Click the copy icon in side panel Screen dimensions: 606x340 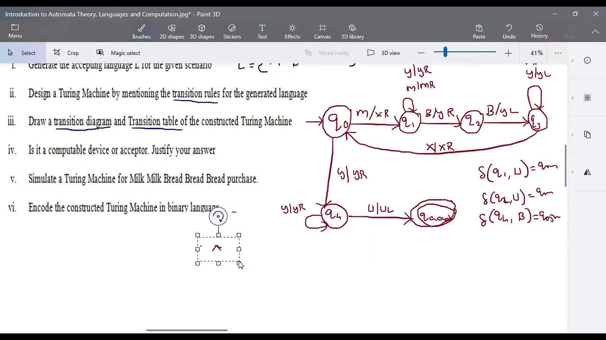pos(587,135)
